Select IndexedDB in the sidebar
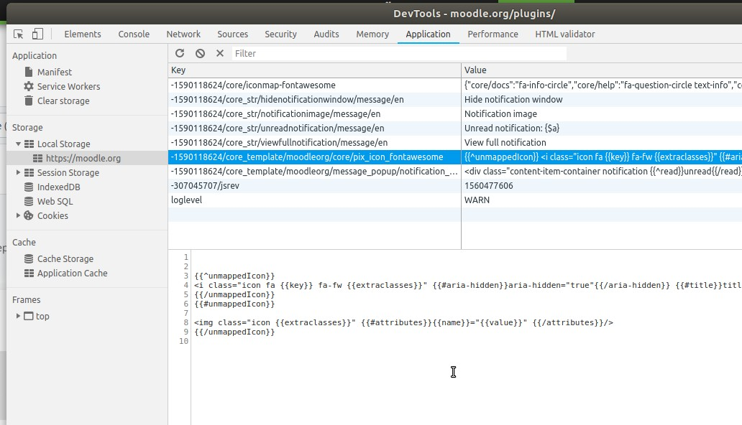742x425 pixels. (x=59, y=187)
